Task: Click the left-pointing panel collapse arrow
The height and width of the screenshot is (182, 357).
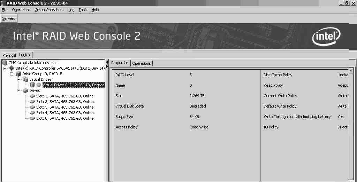Action: pos(107,62)
